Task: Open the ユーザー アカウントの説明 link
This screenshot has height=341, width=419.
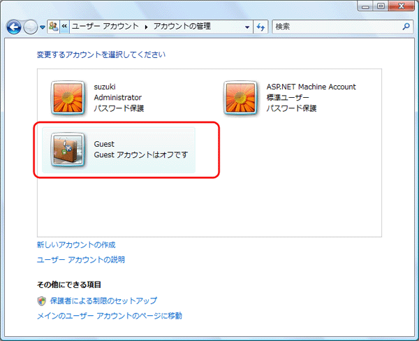Action: pyautogui.click(x=81, y=259)
